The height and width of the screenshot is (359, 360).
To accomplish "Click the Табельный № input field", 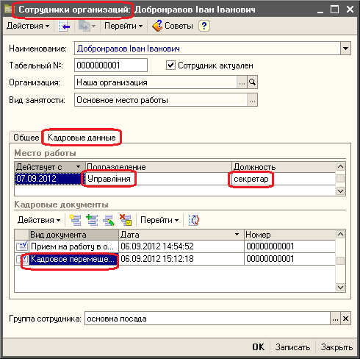I will [x=111, y=65].
